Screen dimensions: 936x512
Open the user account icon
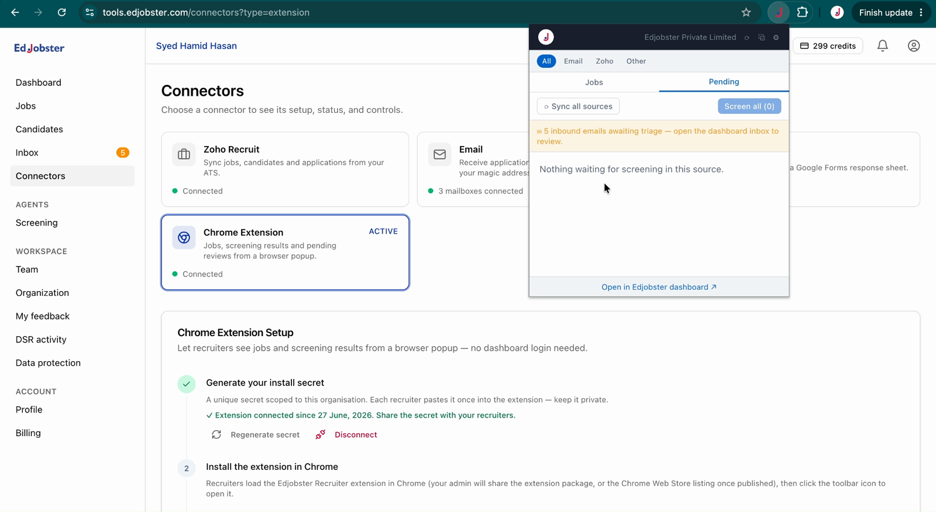(x=914, y=46)
